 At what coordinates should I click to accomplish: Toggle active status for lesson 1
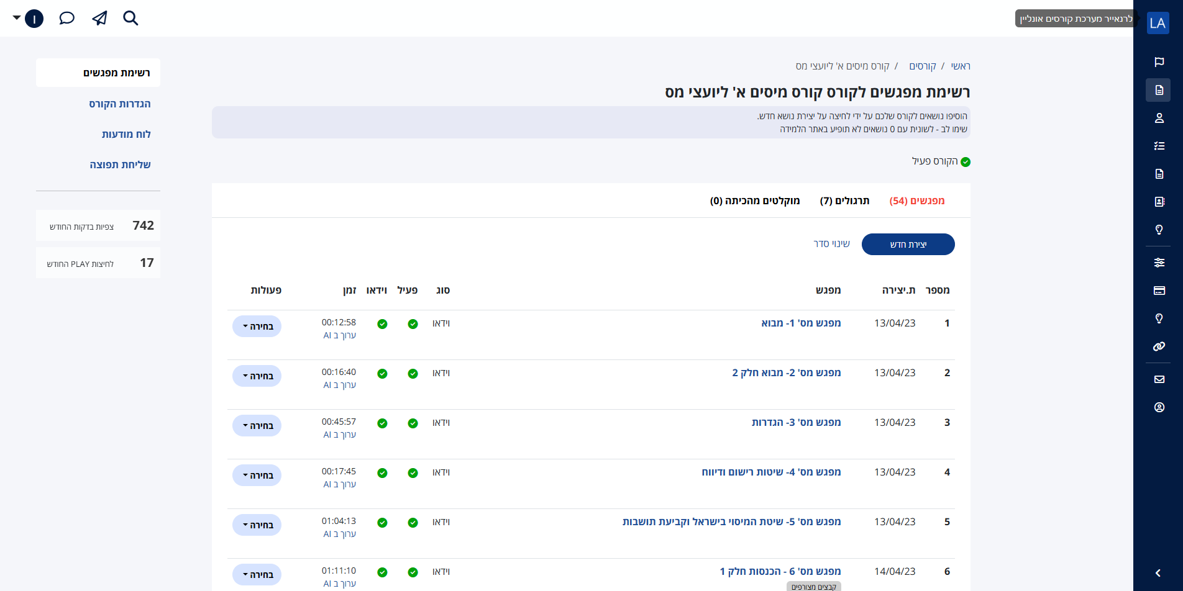click(x=413, y=324)
